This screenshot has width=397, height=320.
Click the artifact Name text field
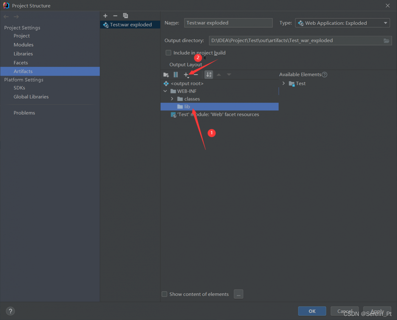pyautogui.click(x=228, y=23)
